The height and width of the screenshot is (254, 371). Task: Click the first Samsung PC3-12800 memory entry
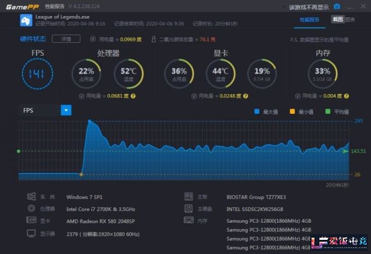click(269, 221)
